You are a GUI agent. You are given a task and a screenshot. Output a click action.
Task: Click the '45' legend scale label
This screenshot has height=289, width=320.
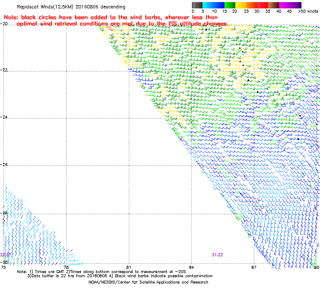click(289, 11)
